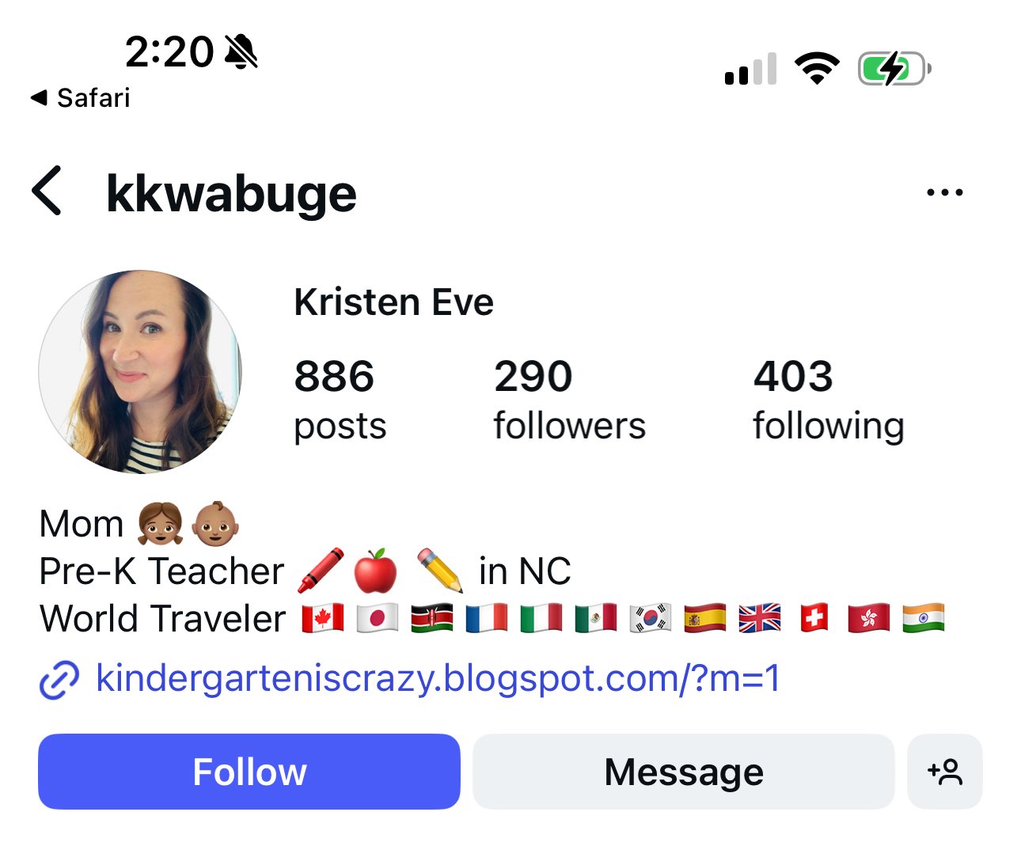1021x846 pixels.
Task: Tap the battery charging status icon
Action: tap(894, 69)
